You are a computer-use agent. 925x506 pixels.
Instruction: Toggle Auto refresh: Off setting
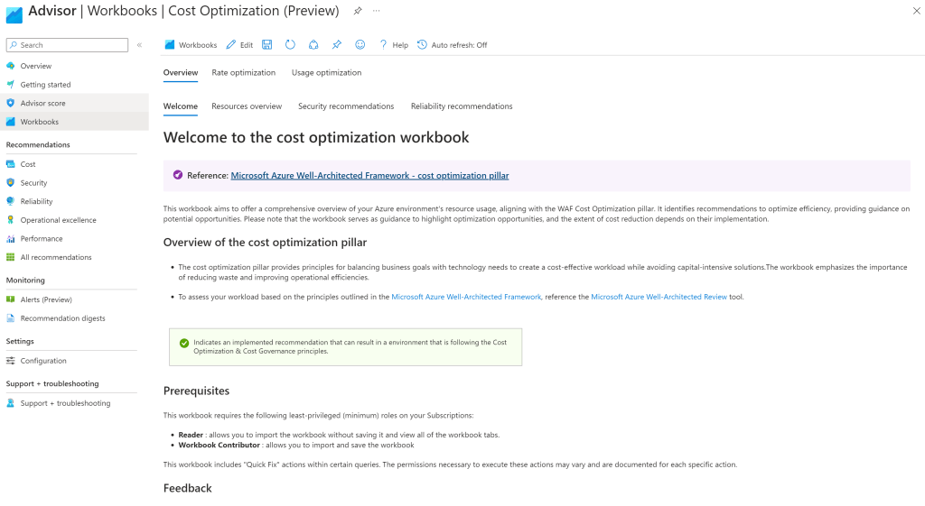click(453, 45)
